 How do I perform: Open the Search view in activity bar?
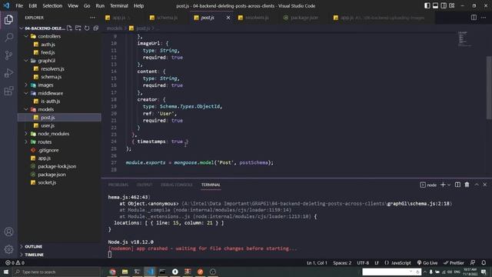tap(8, 38)
